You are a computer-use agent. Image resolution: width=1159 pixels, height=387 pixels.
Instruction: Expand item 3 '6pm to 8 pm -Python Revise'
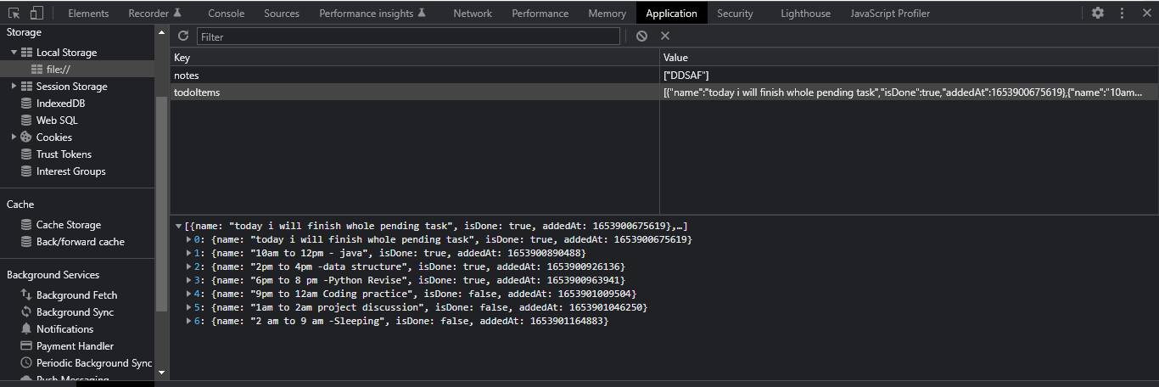pyautogui.click(x=189, y=281)
